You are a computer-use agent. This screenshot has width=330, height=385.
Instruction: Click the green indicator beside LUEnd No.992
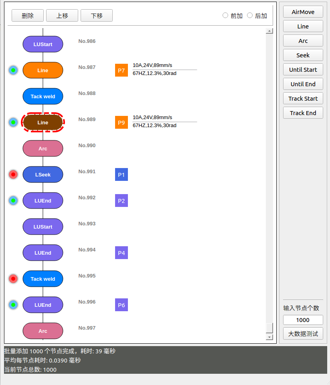(13, 201)
